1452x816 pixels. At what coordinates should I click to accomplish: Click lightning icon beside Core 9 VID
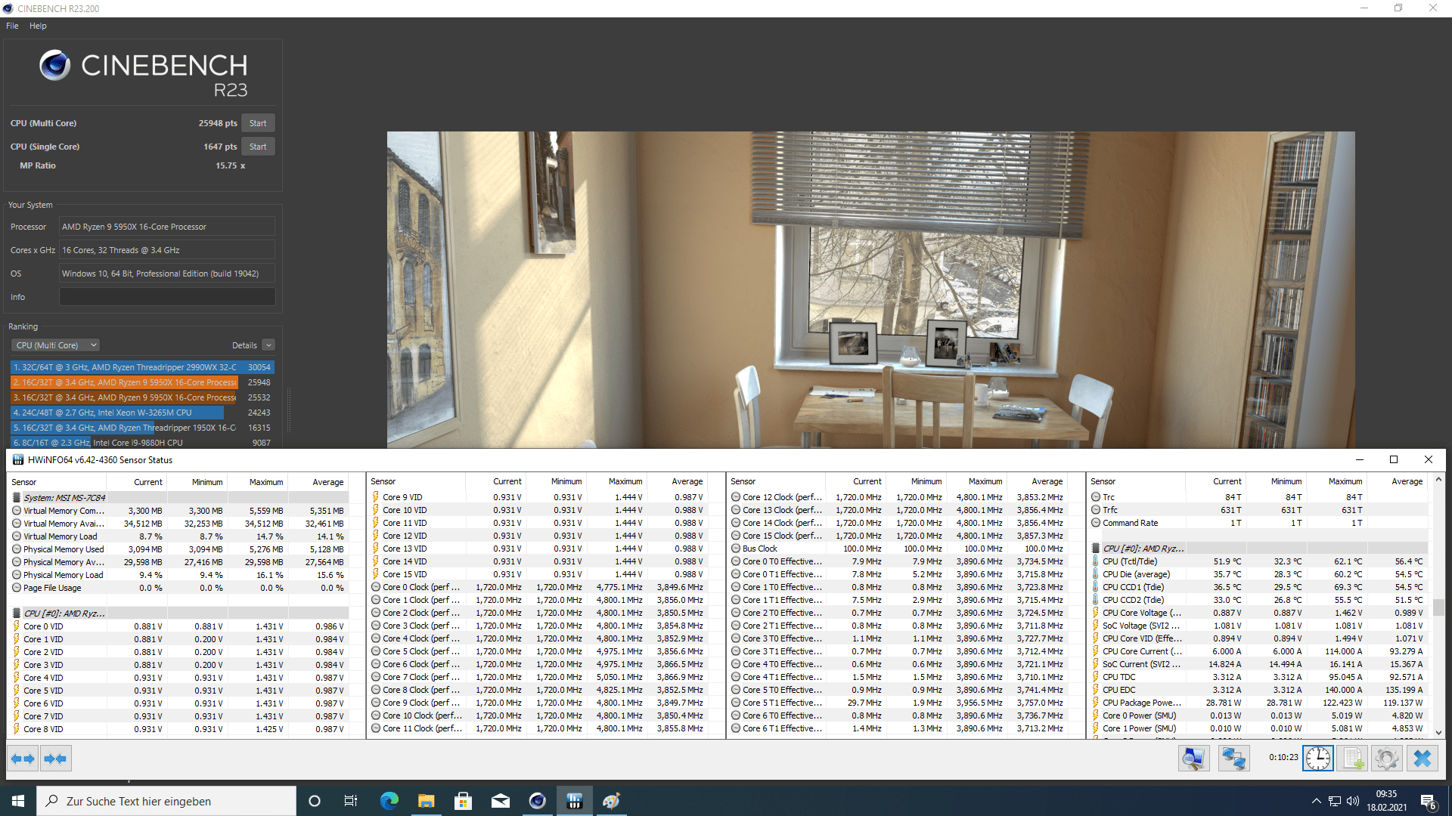coord(375,497)
